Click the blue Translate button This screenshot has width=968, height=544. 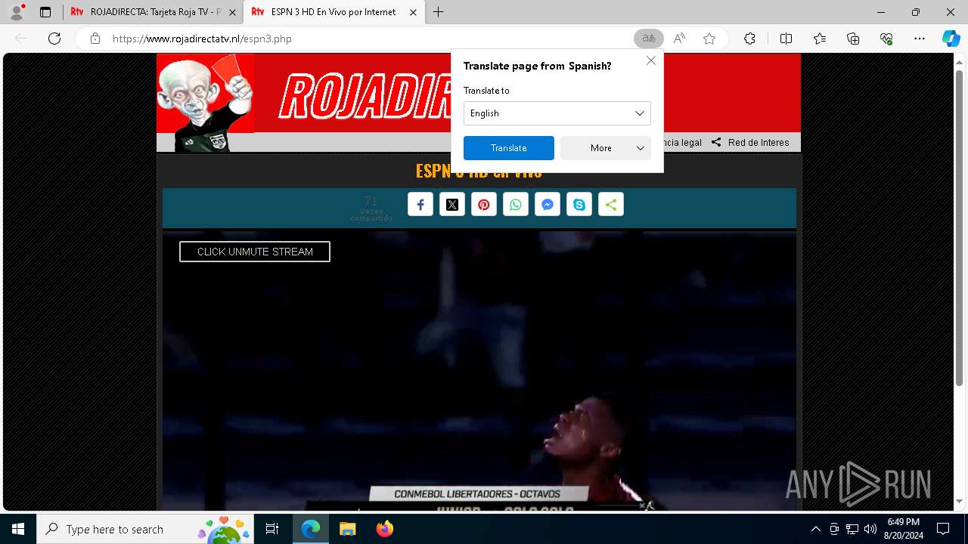pos(508,148)
